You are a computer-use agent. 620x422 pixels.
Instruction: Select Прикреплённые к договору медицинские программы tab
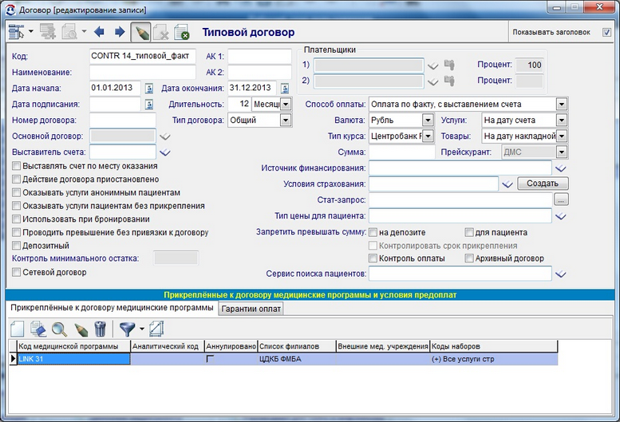coord(112,307)
